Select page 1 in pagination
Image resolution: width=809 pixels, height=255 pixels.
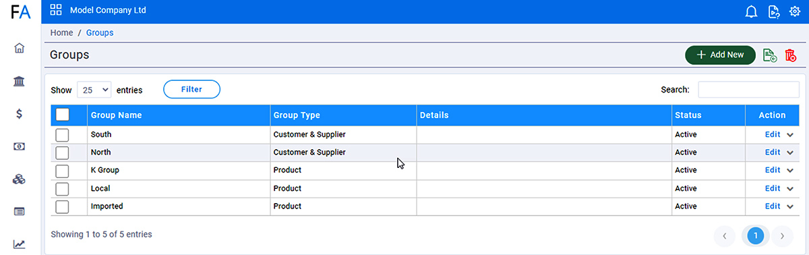756,235
